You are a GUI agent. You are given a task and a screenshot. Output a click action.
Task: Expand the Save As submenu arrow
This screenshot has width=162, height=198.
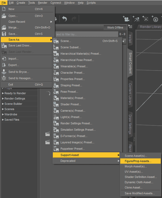[x=51, y=40]
